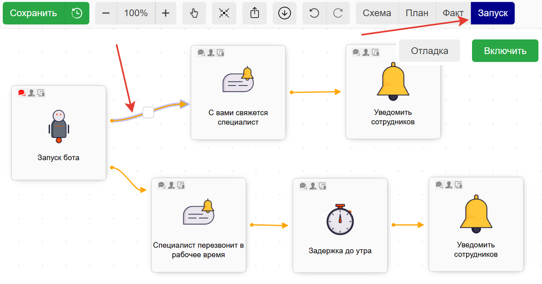This screenshot has height=284, width=542.
Task: Zoom out with the minus button
Action: [106, 13]
